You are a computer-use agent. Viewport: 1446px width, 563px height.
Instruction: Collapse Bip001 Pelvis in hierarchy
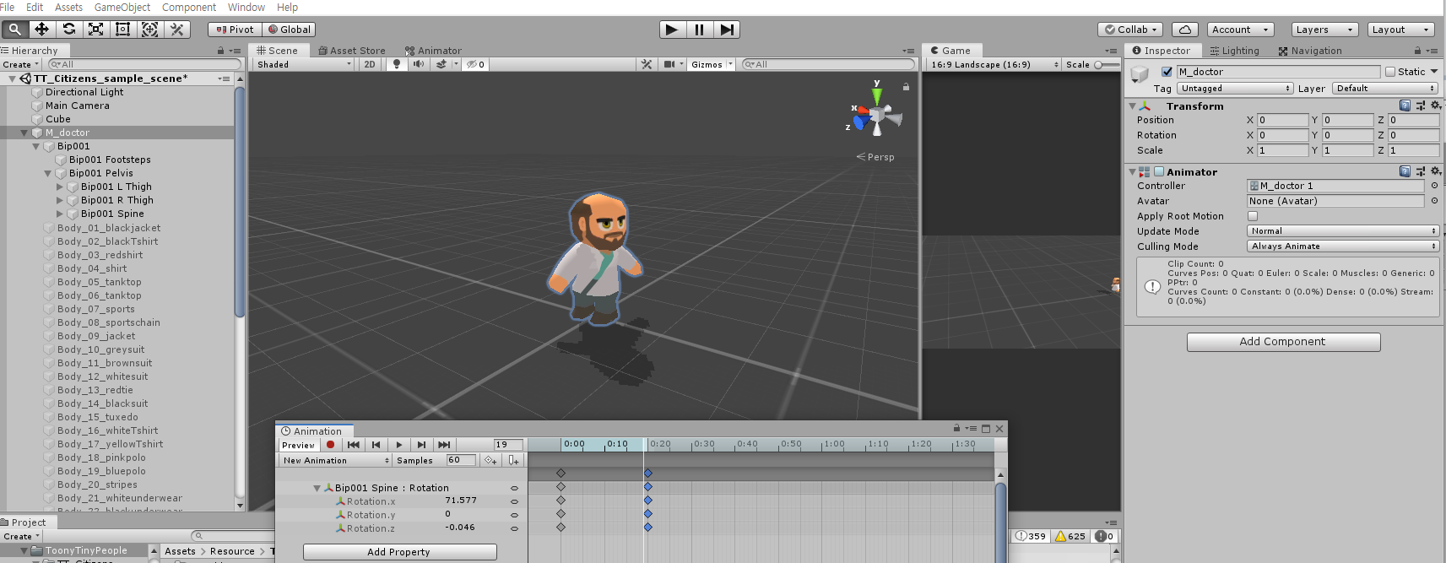click(x=48, y=173)
